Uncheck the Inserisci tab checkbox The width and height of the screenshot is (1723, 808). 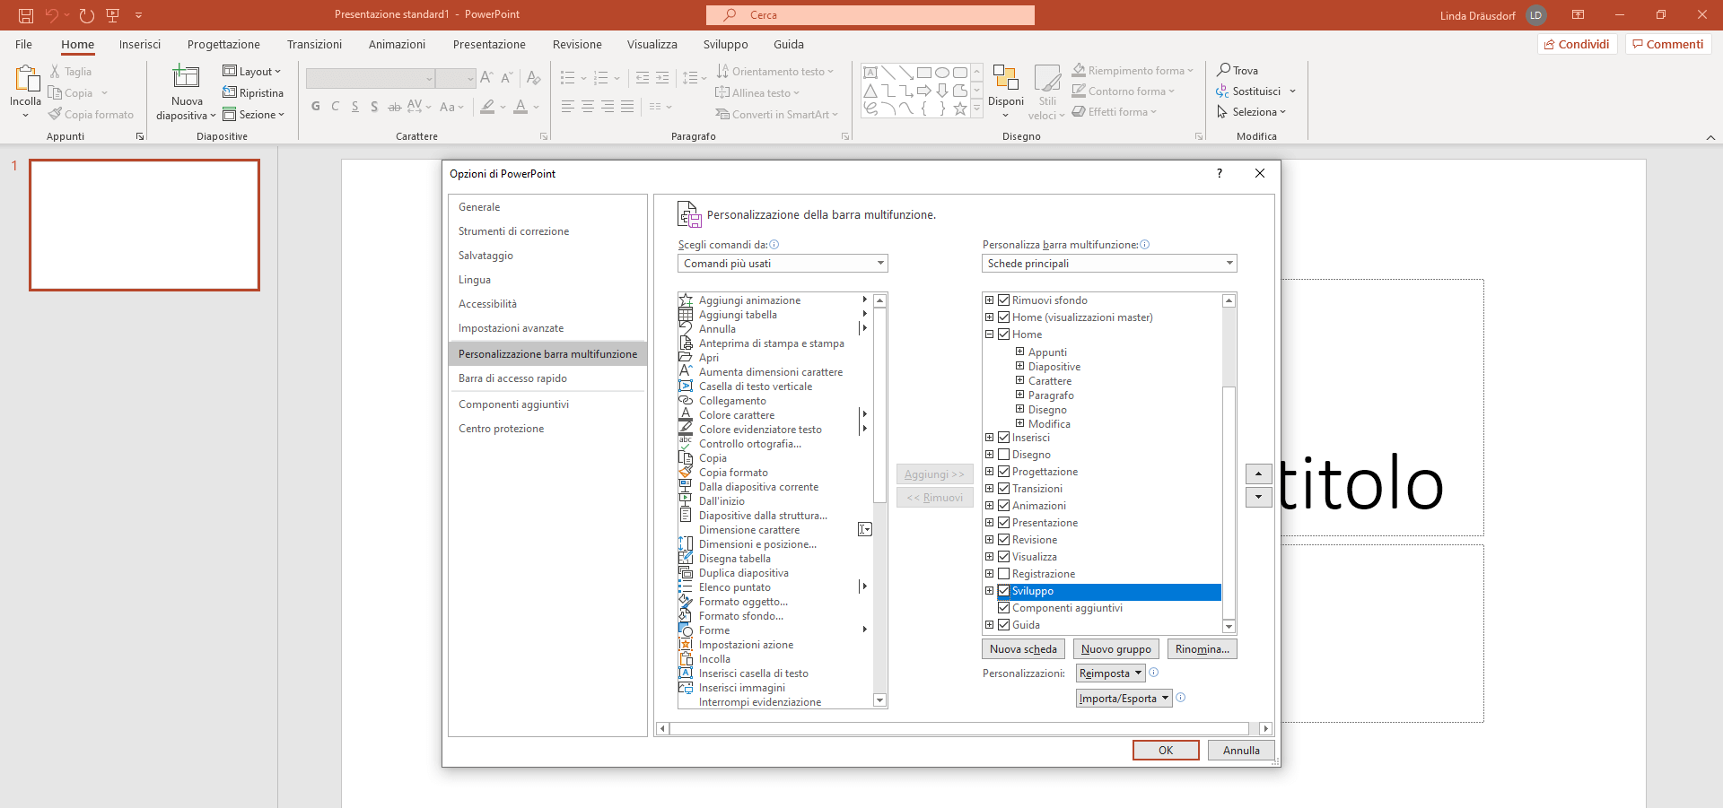1004,438
